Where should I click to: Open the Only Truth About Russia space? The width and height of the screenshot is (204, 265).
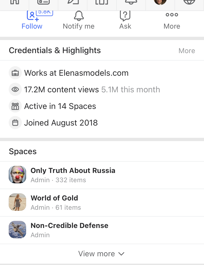click(x=73, y=170)
